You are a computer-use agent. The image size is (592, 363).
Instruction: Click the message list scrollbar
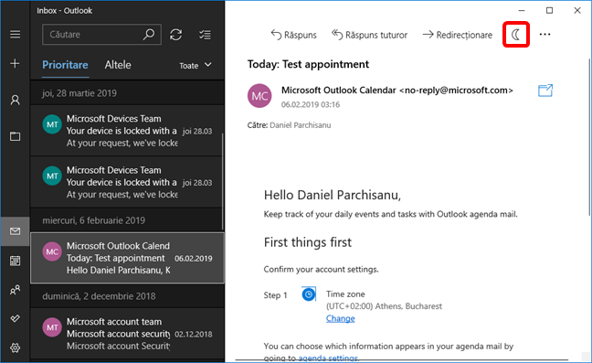(223, 181)
